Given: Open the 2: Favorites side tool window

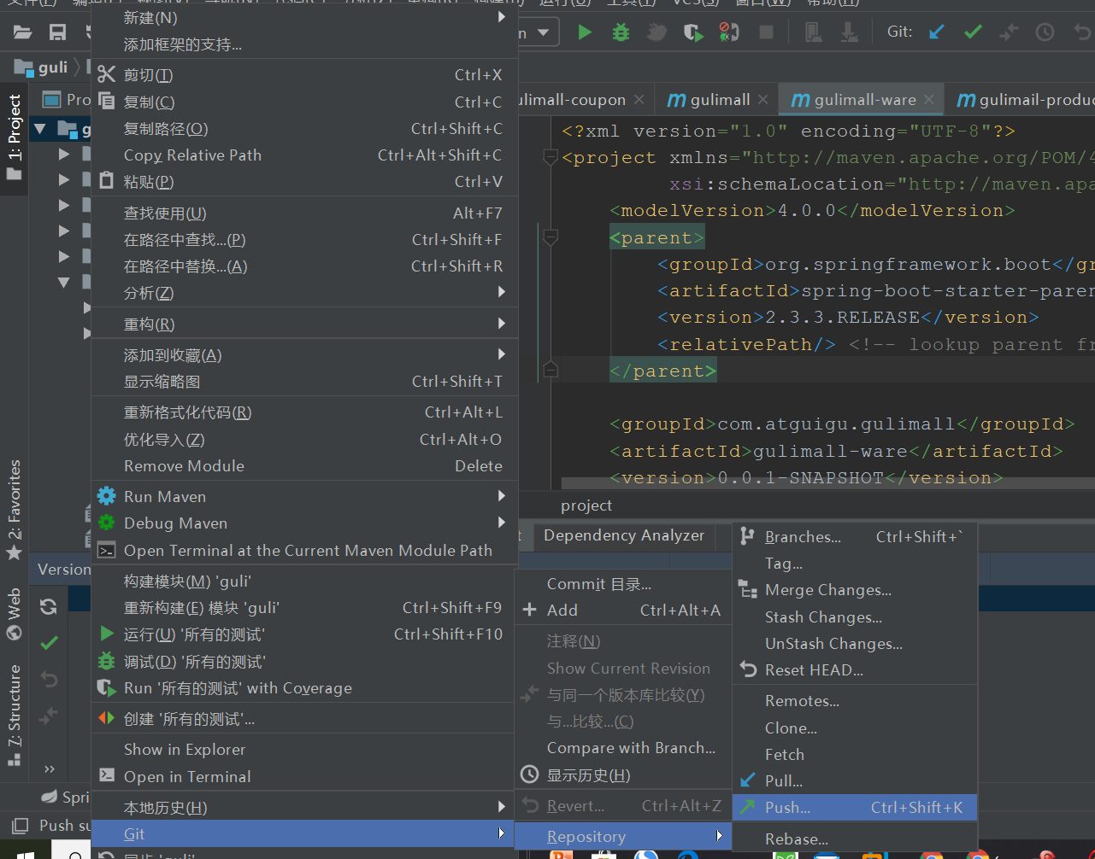Looking at the screenshot, I should (15, 511).
